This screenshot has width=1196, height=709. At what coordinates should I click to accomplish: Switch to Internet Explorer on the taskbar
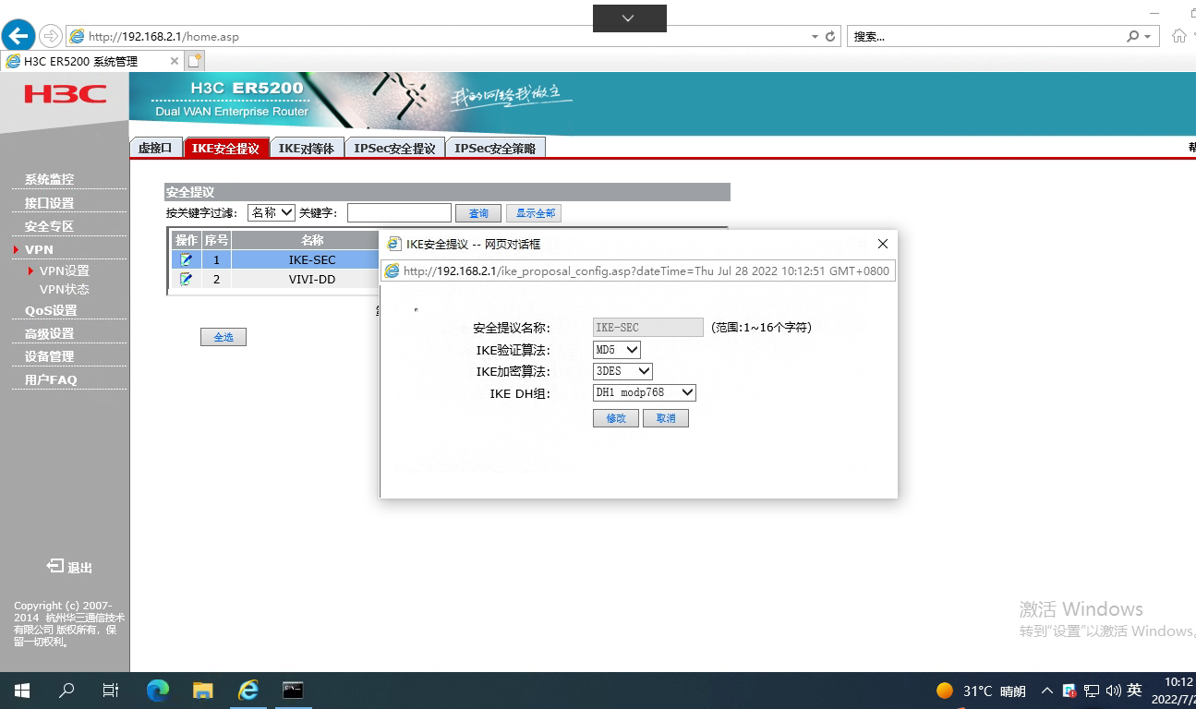(248, 691)
